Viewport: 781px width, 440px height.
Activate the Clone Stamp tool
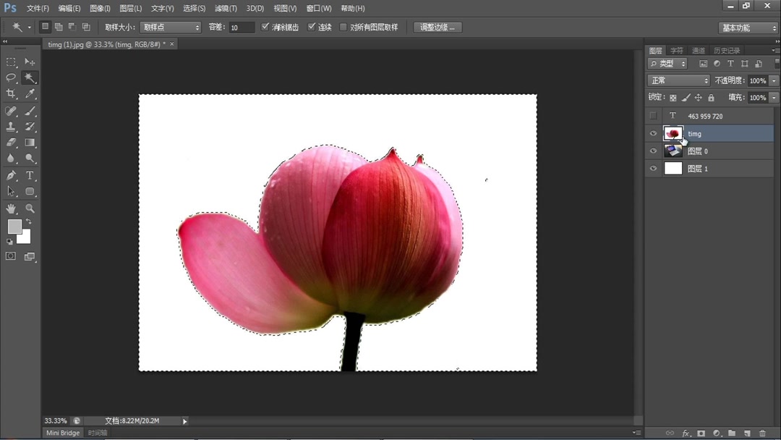tap(11, 127)
